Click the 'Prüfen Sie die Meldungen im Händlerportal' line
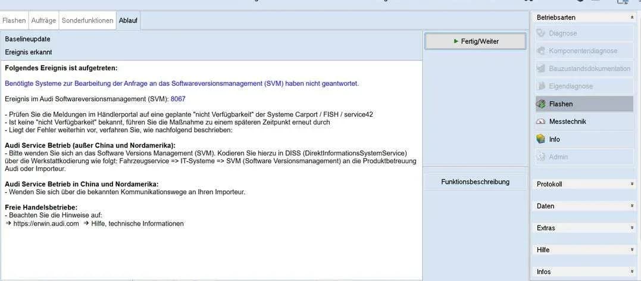The width and height of the screenshot is (641, 281). [189, 114]
